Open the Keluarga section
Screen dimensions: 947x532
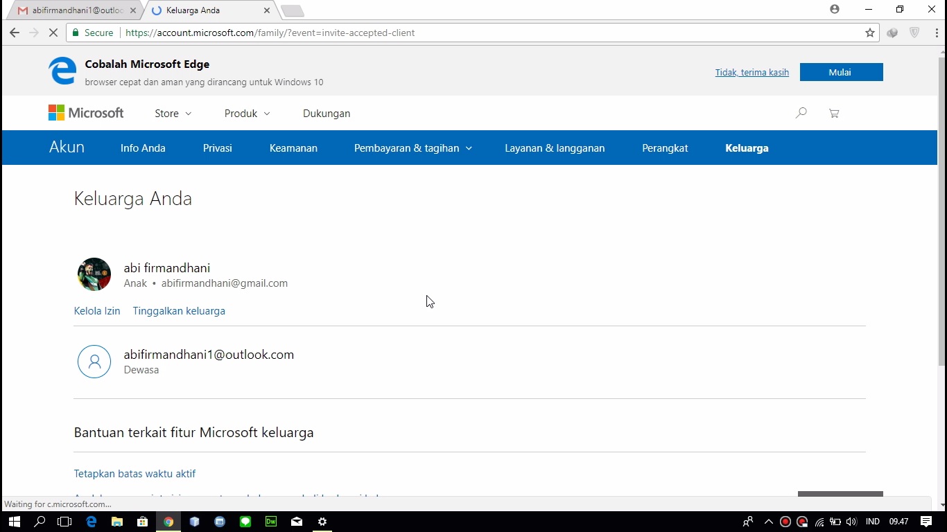pyautogui.click(x=747, y=148)
